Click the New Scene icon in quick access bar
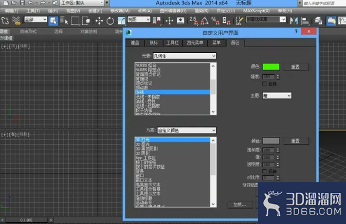 [5, 3]
